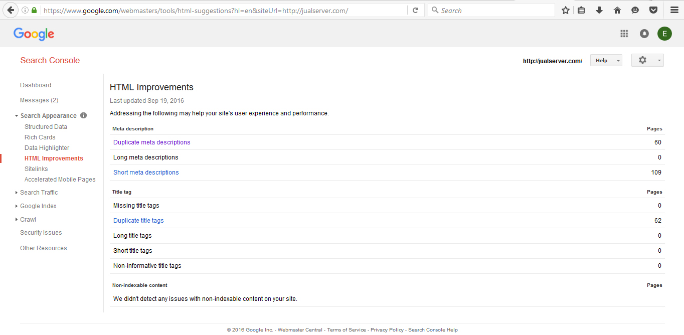Expand the Google Index section

[x=17, y=206]
